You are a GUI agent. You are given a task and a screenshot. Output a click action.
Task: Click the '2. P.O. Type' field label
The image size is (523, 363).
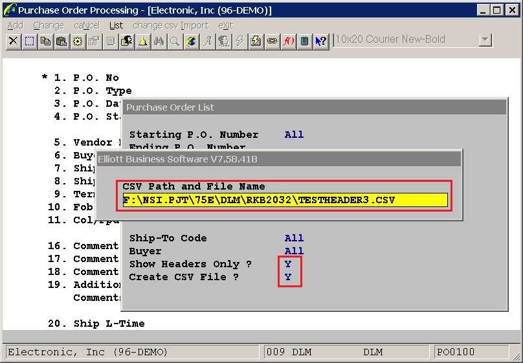point(93,91)
